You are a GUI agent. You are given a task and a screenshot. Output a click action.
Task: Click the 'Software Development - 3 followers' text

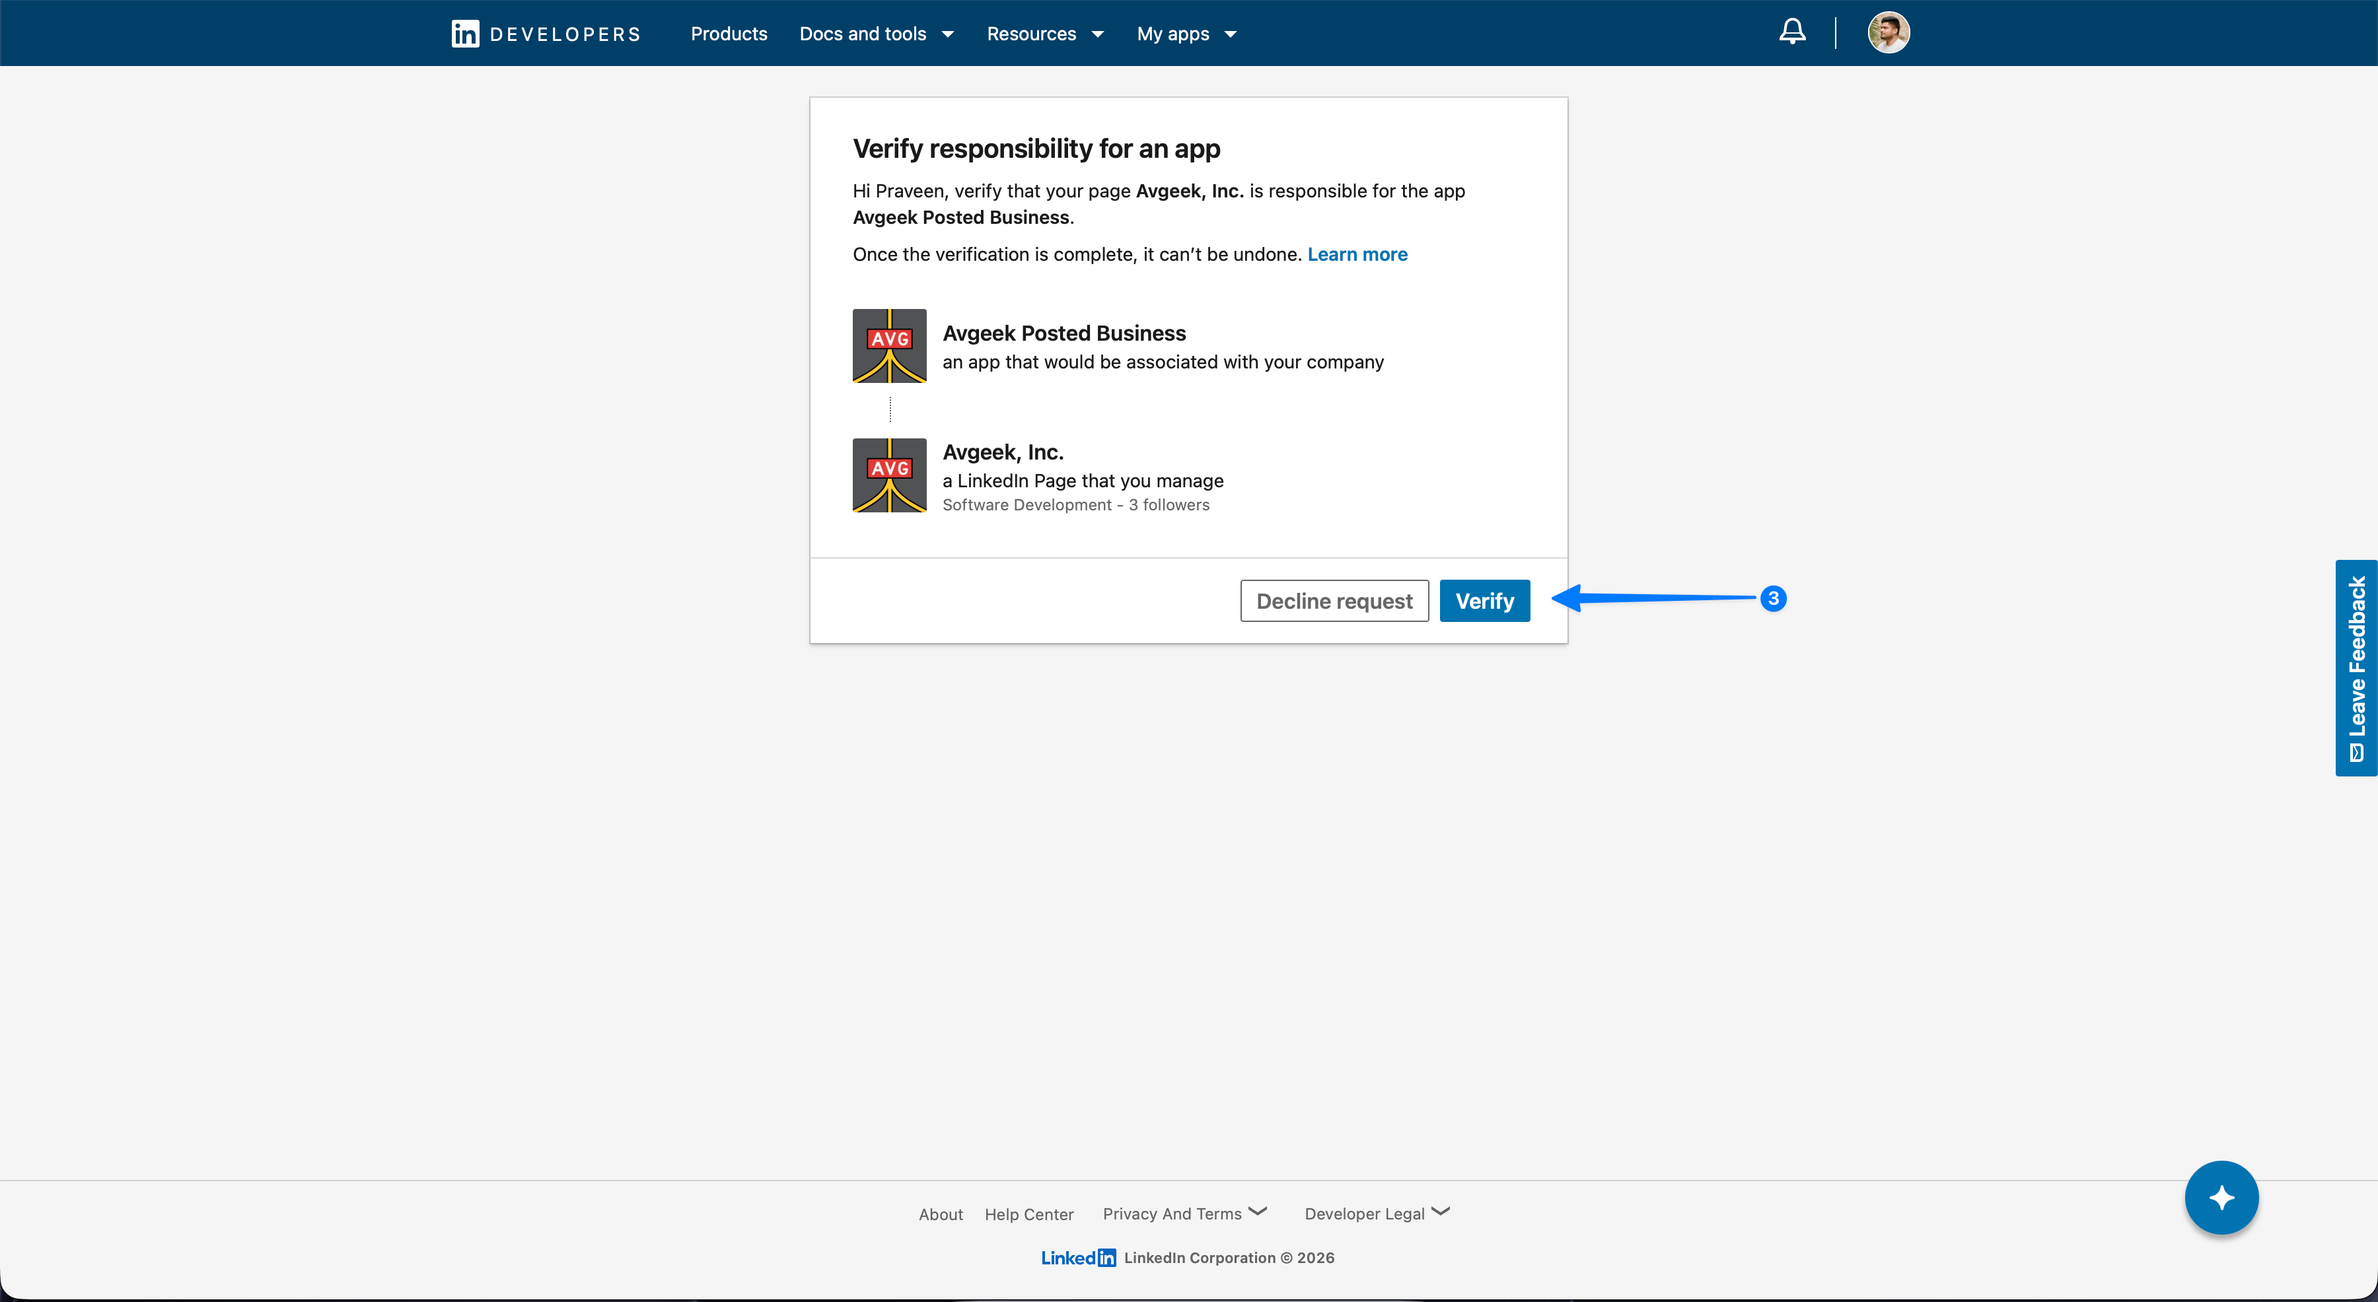pos(1075,504)
